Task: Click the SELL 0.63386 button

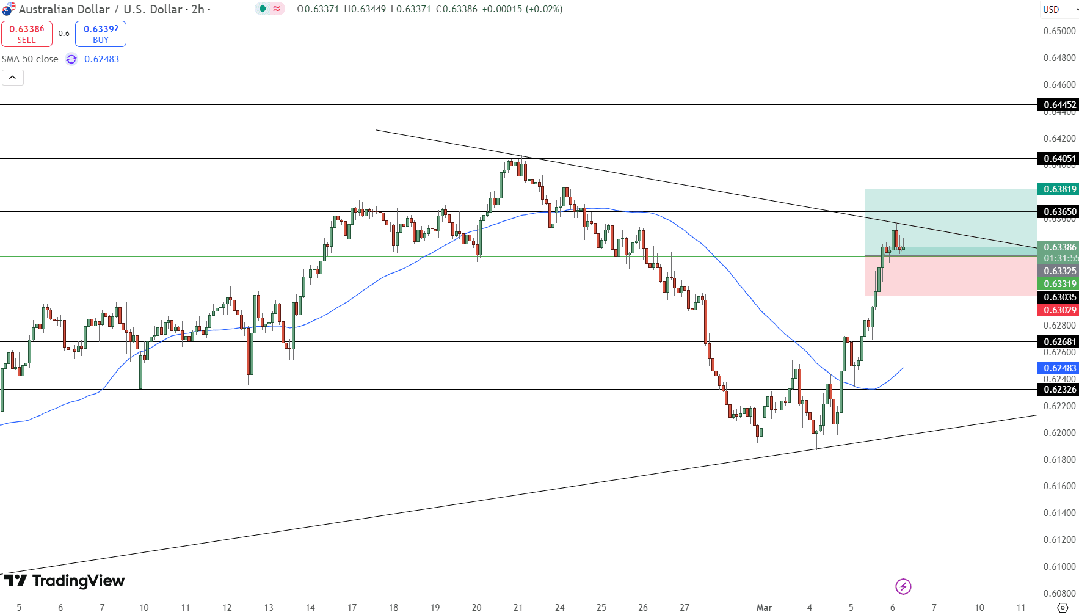Action: pos(27,34)
